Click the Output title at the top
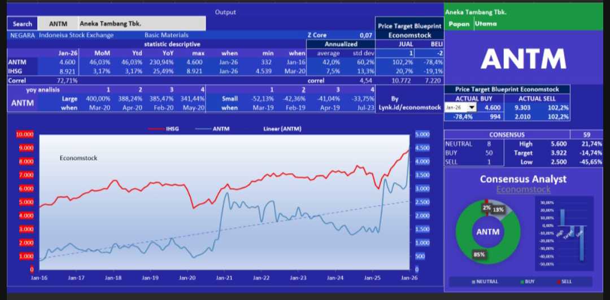 point(225,12)
